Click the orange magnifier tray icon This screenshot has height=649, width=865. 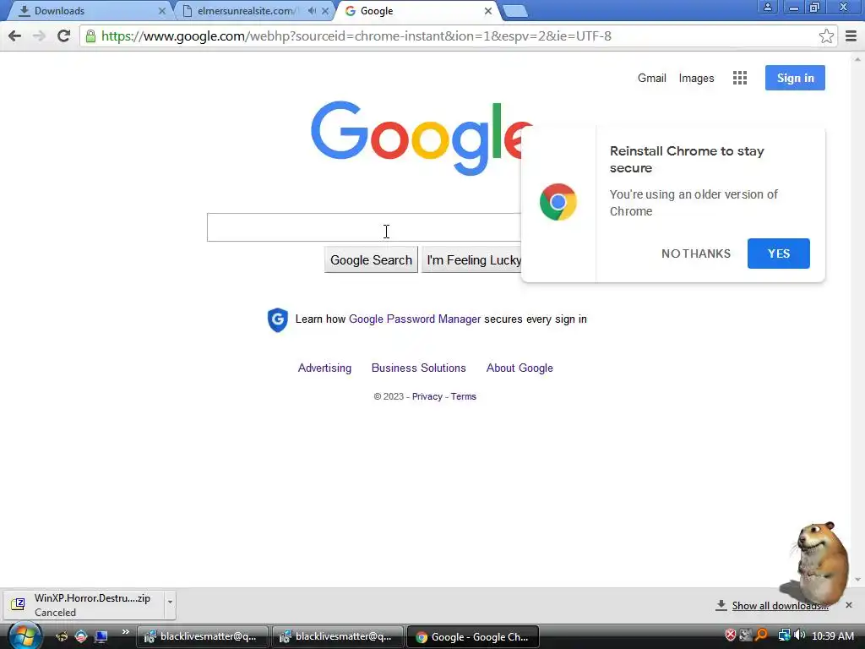coord(762,635)
